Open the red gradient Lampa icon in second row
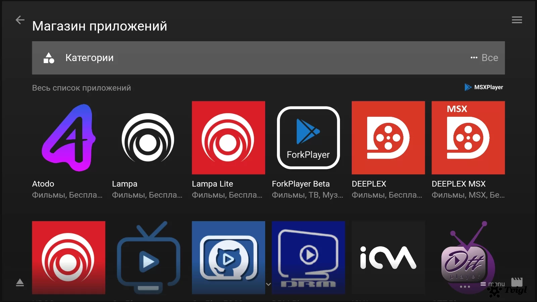 69,258
